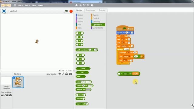The height and width of the screenshot is (109, 194).
Task: Click the repeat count field showing 1500
Action: pyautogui.click(x=127, y=49)
